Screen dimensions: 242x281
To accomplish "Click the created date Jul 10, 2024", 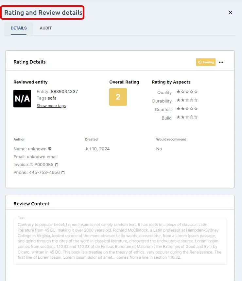I will click(97, 149).
